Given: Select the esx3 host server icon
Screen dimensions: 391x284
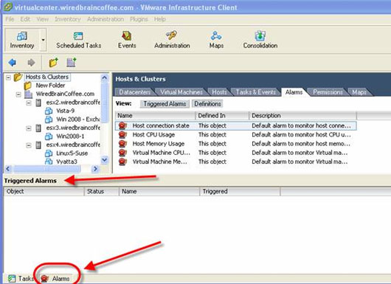Looking at the screenshot, I should point(38,128).
